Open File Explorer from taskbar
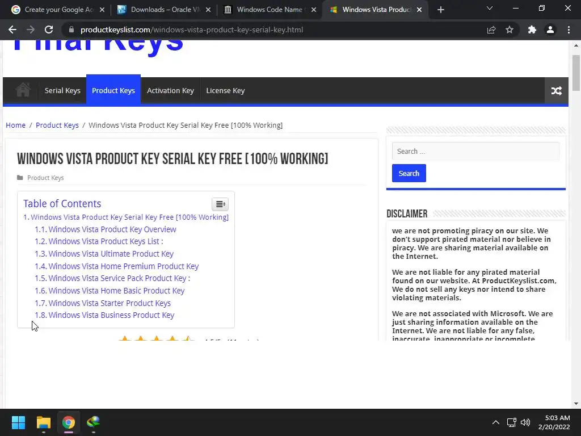 43,422
